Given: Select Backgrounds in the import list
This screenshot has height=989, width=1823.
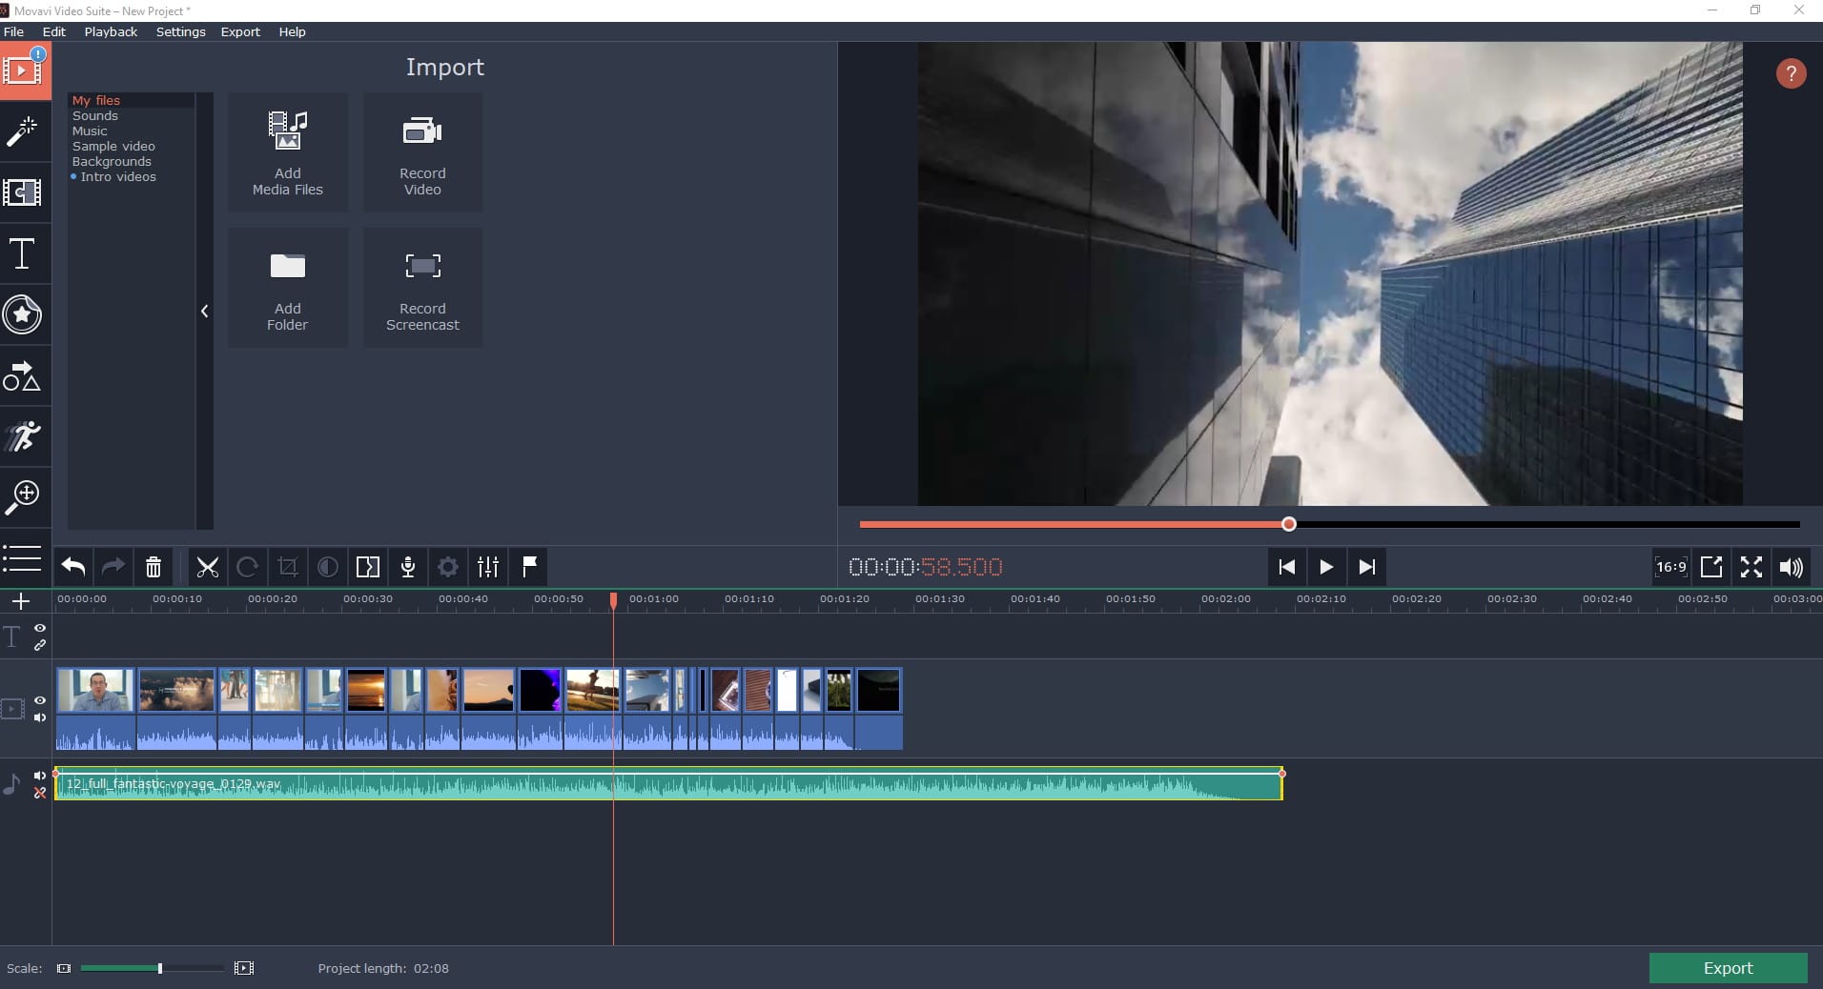Looking at the screenshot, I should (112, 161).
